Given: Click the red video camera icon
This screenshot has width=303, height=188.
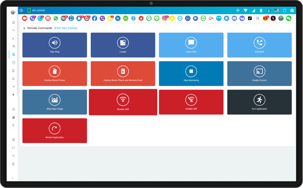Looking at the screenshot, I should coord(25,19).
